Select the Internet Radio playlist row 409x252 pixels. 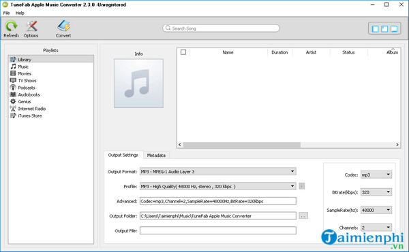coord(50,109)
